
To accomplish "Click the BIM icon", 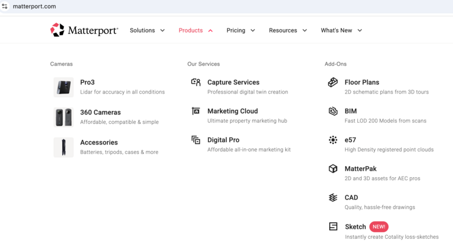I will pos(333,111).
